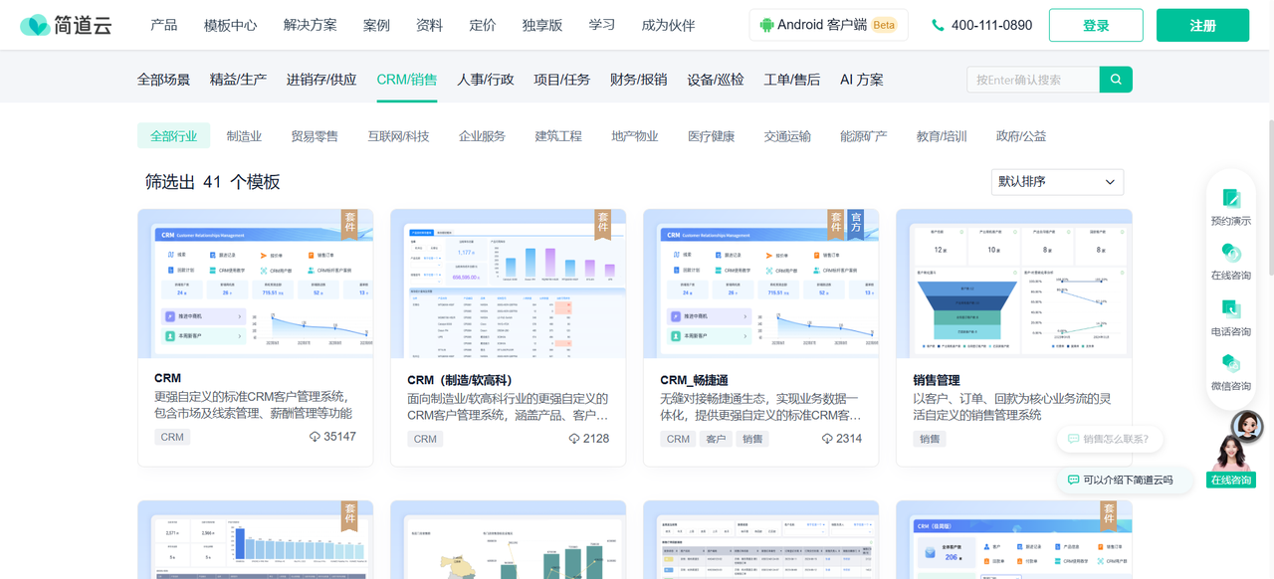This screenshot has width=1274, height=579.
Task: Open the 产品 menu
Action: (164, 25)
